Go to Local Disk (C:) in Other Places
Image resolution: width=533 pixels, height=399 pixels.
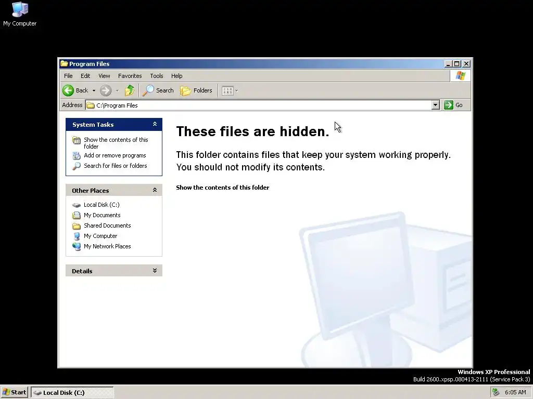(x=101, y=205)
